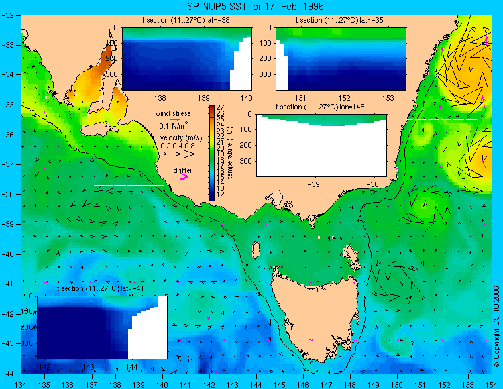Image resolution: width=503 pixels, height=389 pixels.
Task: Click longitude axis label 150
Action: point(398,385)
